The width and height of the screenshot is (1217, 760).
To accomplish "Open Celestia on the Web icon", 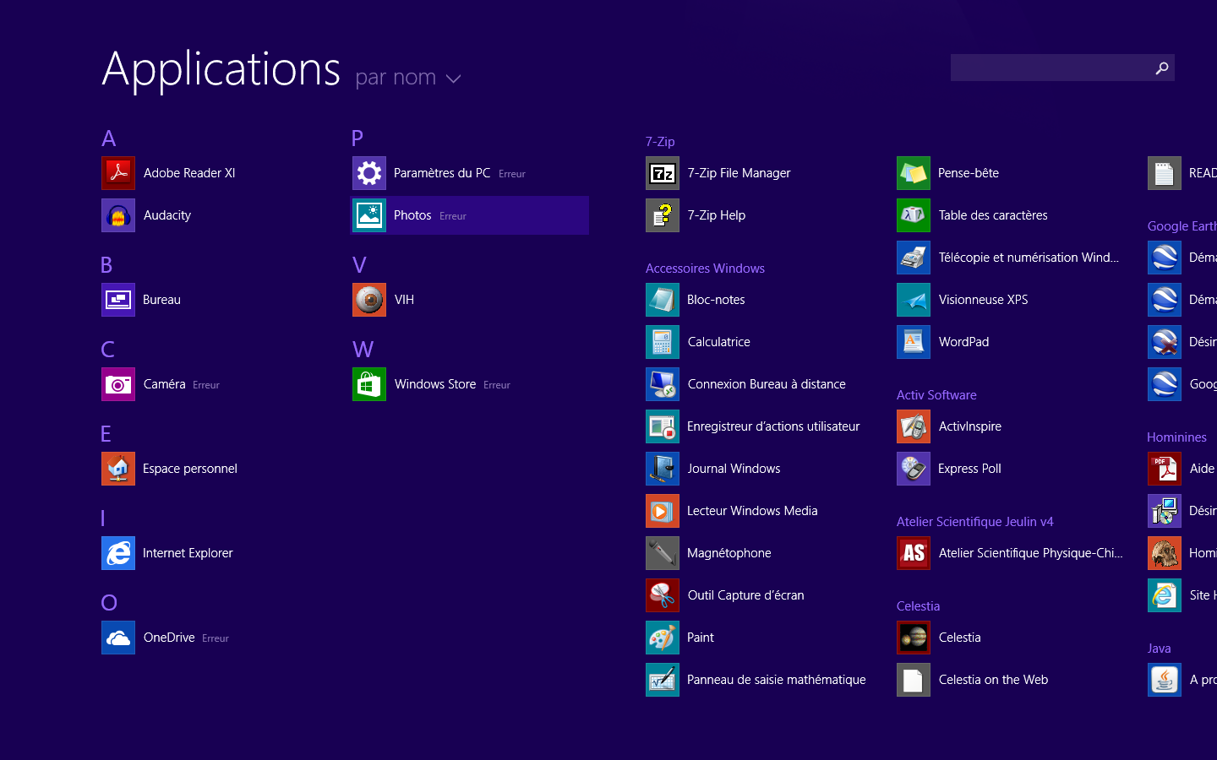I will 914,680.
